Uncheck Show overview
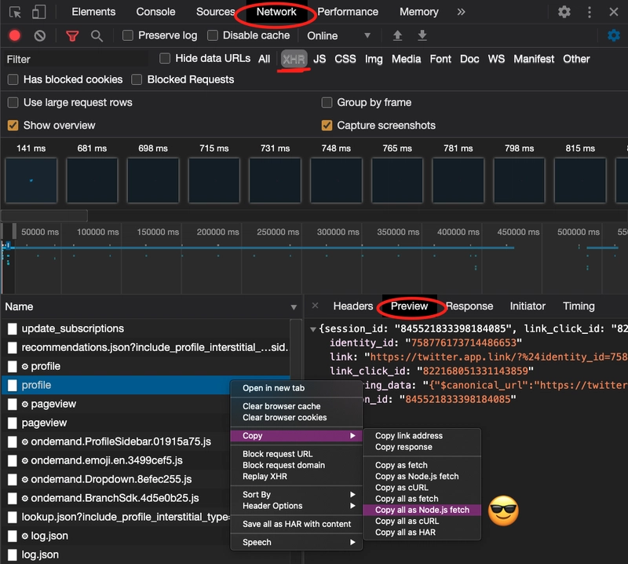The width and height of the screenshot is (628, 564). pos(13,126)
